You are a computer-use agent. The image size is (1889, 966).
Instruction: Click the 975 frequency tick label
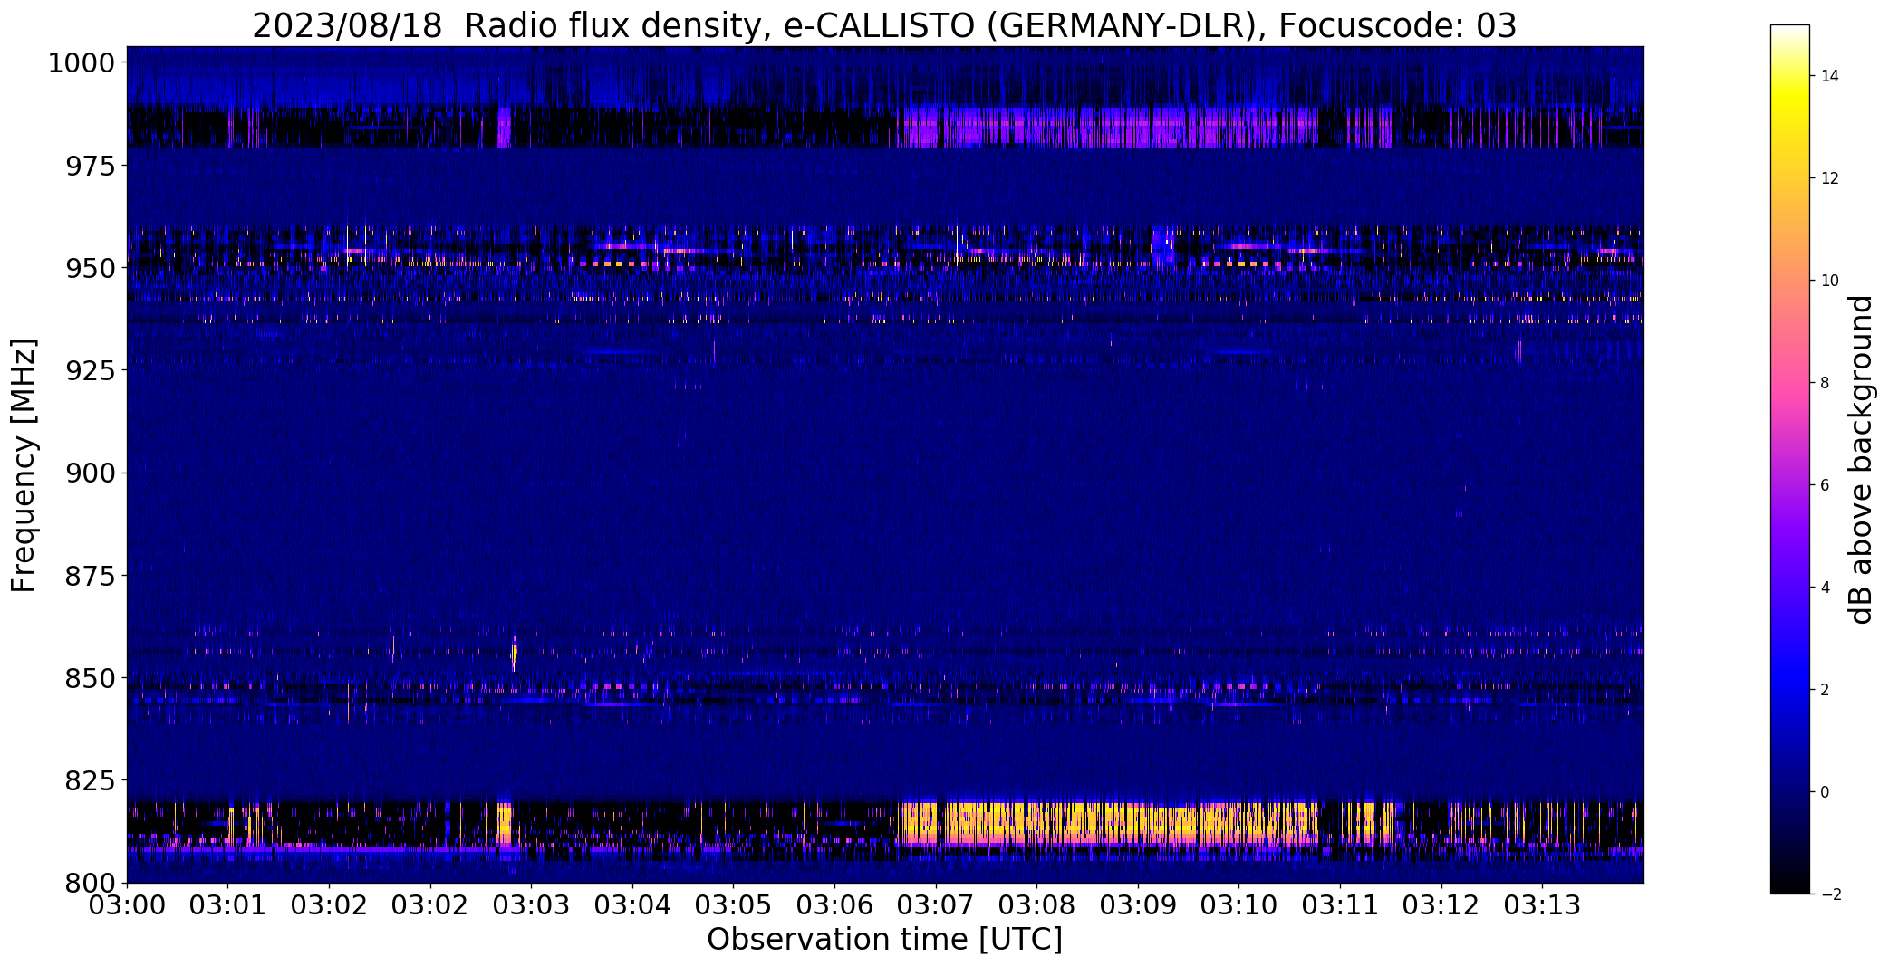click(x=90, y=166)
